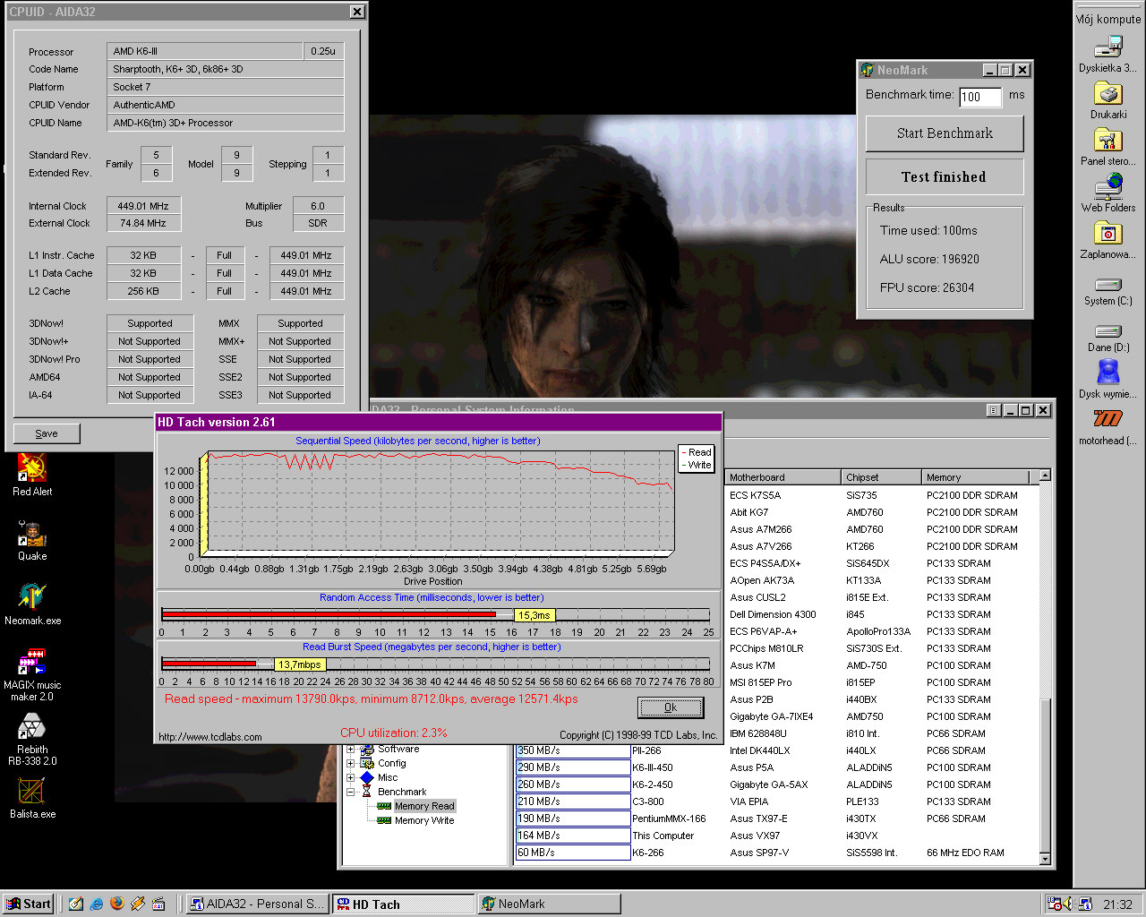Expand the Misc tree node
The height and width of the screenshot is (917, 1146).
click(351, 777)
